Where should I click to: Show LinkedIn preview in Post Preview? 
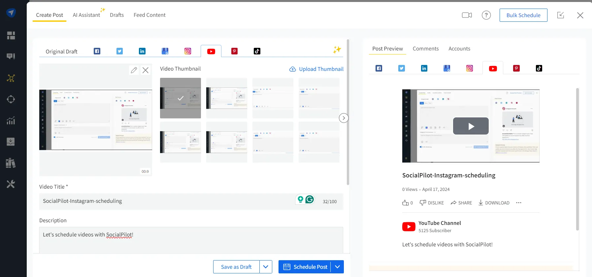click(x=424, y=68)
